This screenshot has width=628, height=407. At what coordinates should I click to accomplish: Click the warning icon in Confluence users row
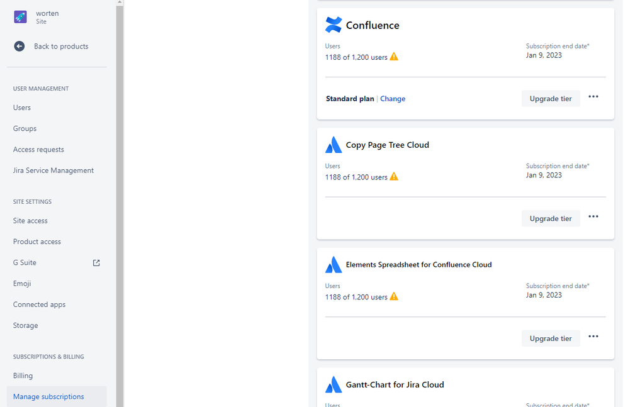[x=394, y=57]
